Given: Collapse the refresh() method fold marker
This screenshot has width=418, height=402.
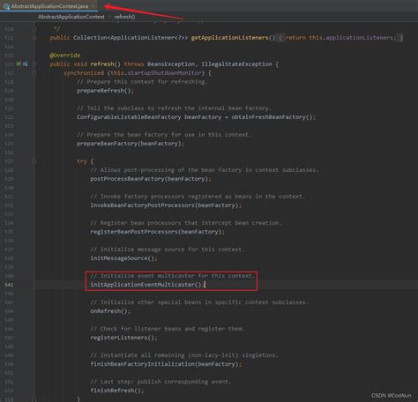Looking at the screenshot, I should point(34,64).
